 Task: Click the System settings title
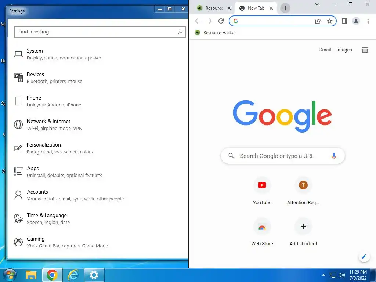pos(35,51)
